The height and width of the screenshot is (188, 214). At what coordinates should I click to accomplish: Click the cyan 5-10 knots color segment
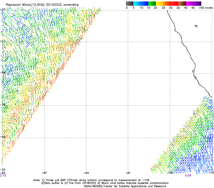click(x=137, y=3)
